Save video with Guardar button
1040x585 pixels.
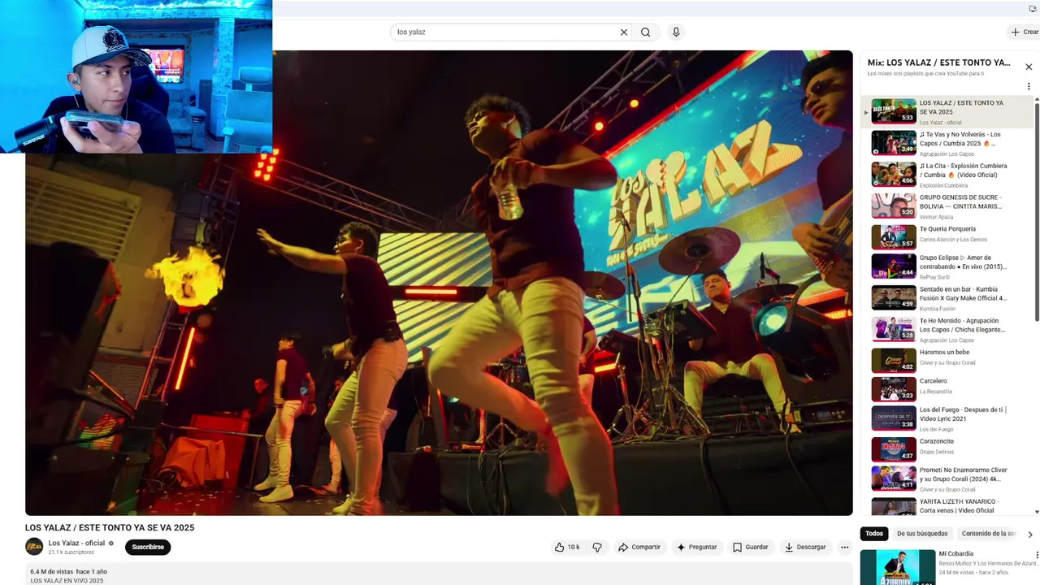(x=750, y=547)
